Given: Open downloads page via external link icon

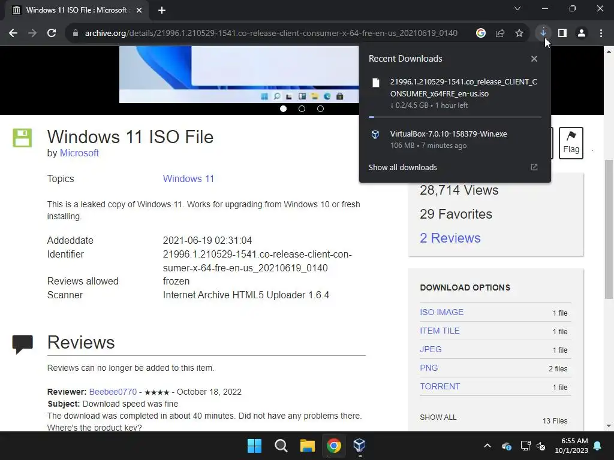Looking at the screenshot, I should point(534,168).
